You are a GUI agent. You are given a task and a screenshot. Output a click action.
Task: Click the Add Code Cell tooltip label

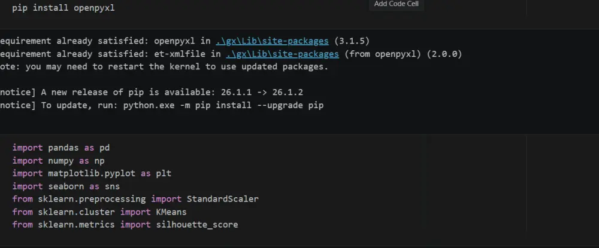pos(396,4)
